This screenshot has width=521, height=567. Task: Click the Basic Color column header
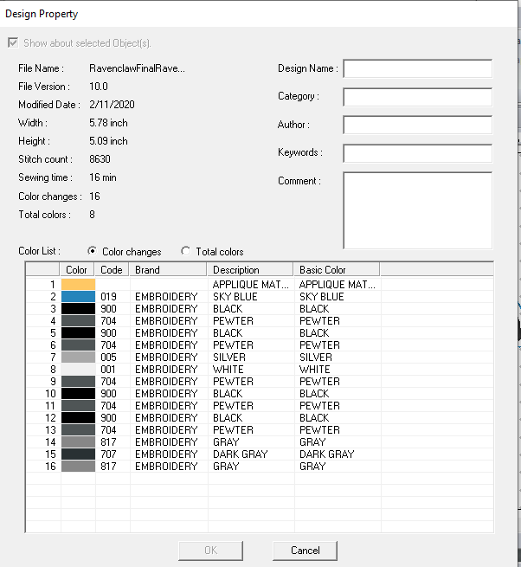click(336, 270)
